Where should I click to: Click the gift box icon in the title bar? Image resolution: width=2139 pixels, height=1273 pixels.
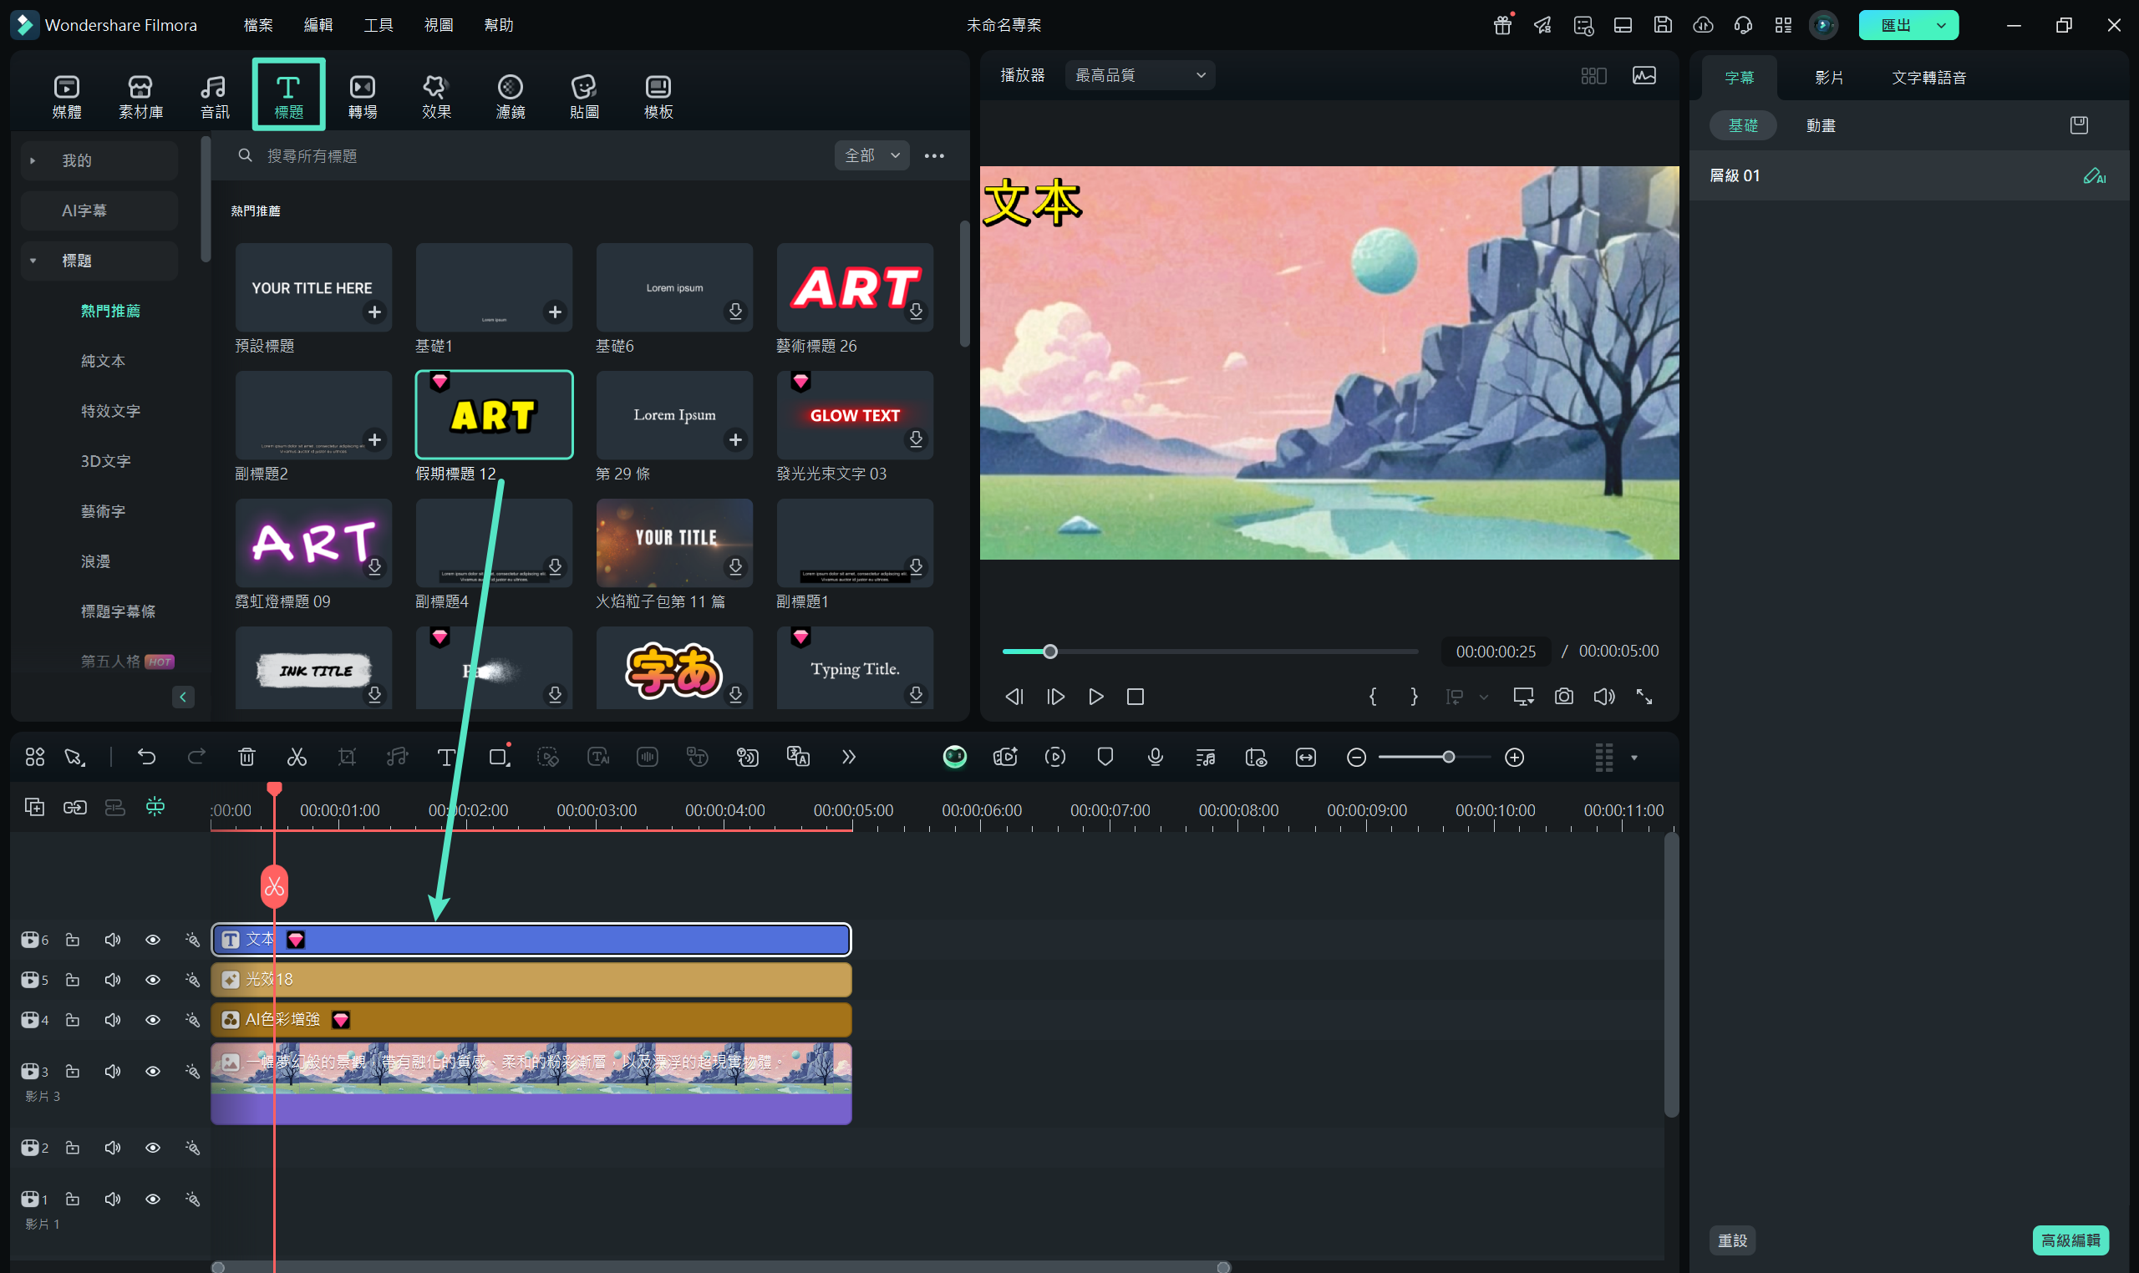(1502, 25)
